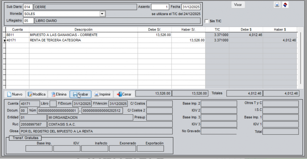Click the Presup field
The height and width of the screenshot is (159, 307).
(159, 118)
